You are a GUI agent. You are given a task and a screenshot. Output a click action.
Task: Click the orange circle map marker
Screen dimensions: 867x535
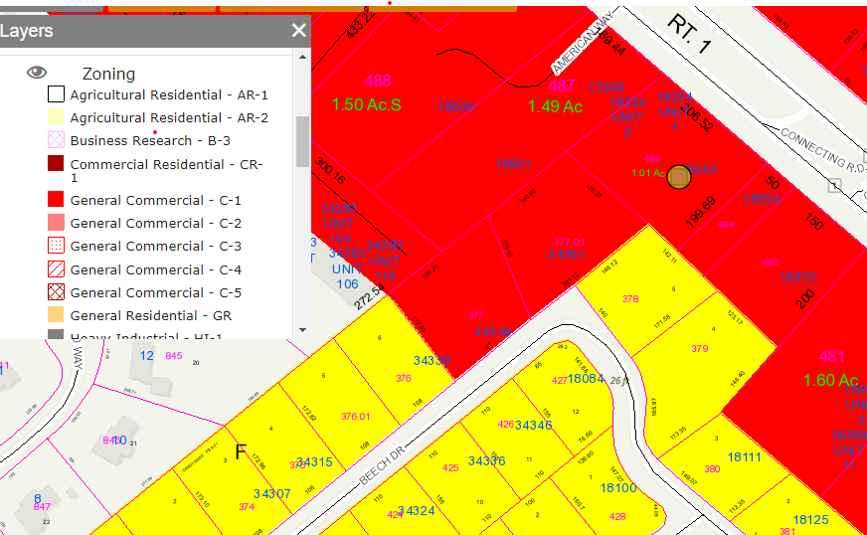679,177
